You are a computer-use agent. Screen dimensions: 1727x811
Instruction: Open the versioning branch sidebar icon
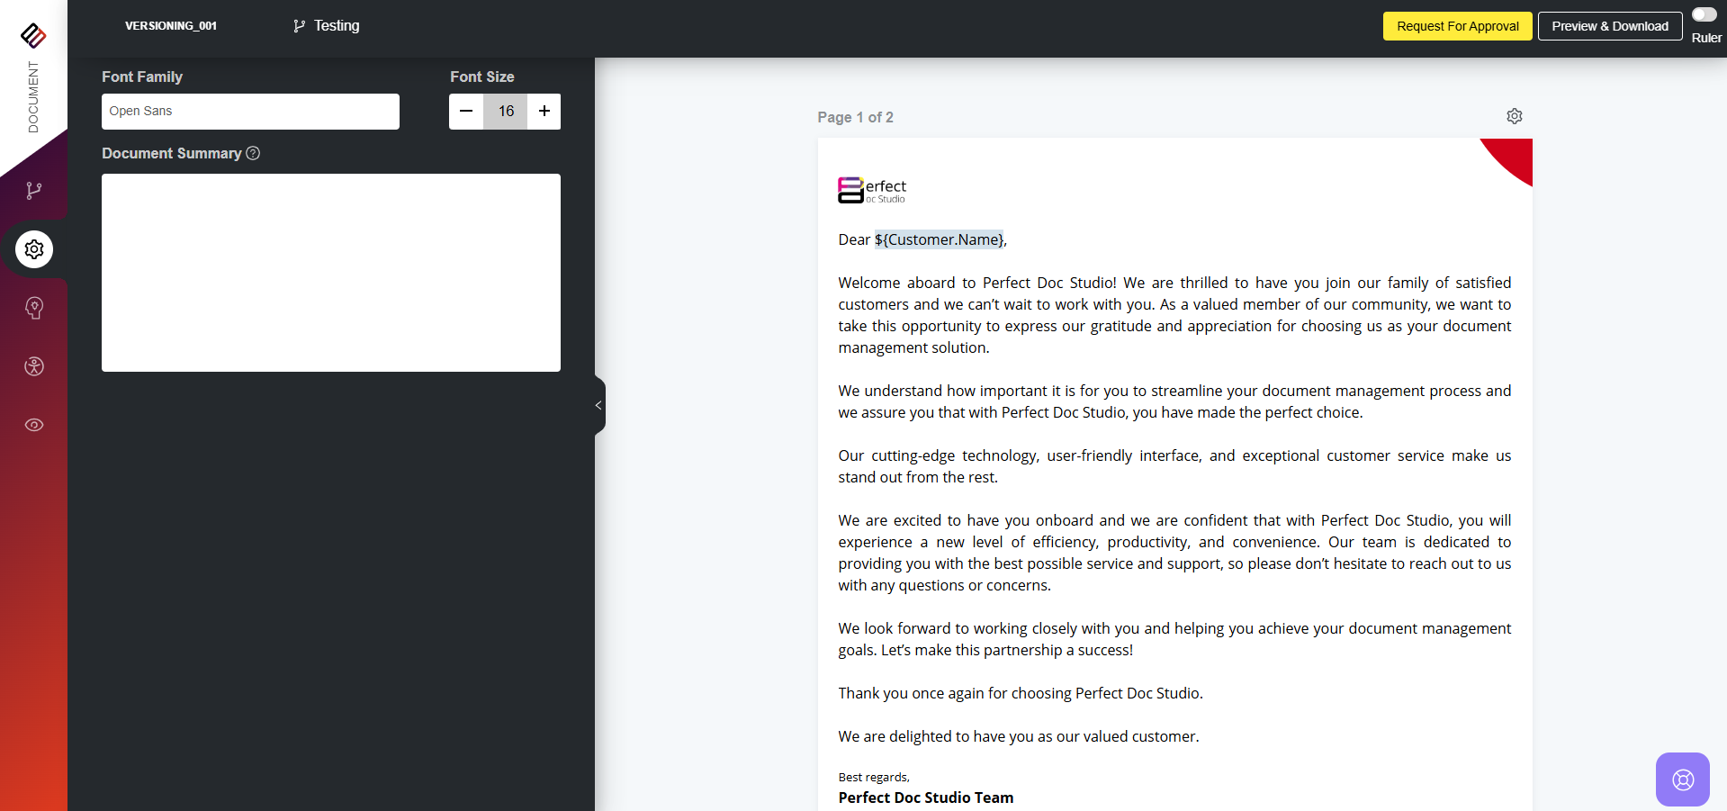pos(34,191)
